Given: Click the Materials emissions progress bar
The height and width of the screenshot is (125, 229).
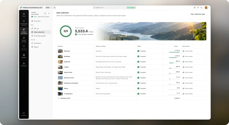Looking at the screenshot, I should coord(174,52).
